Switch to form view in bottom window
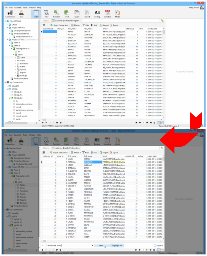 tap(162, 250)
